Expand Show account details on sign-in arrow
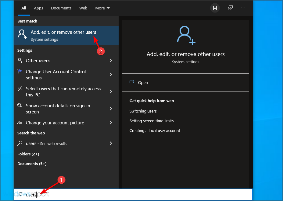 click(x=111, y=109)
